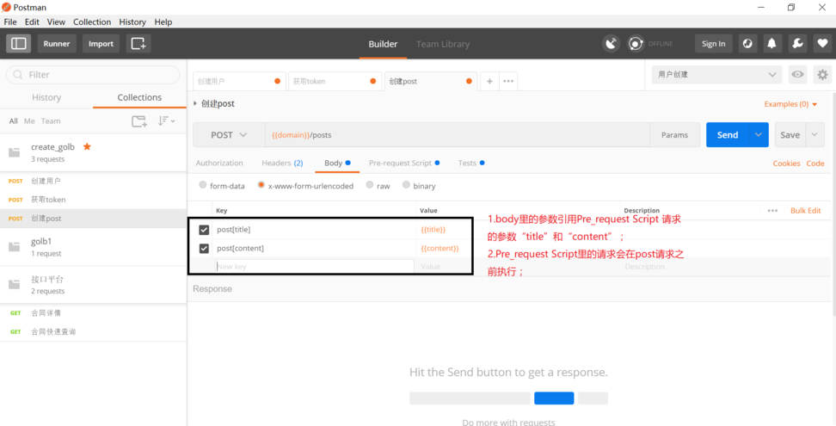Click the Filter search field

93,75
